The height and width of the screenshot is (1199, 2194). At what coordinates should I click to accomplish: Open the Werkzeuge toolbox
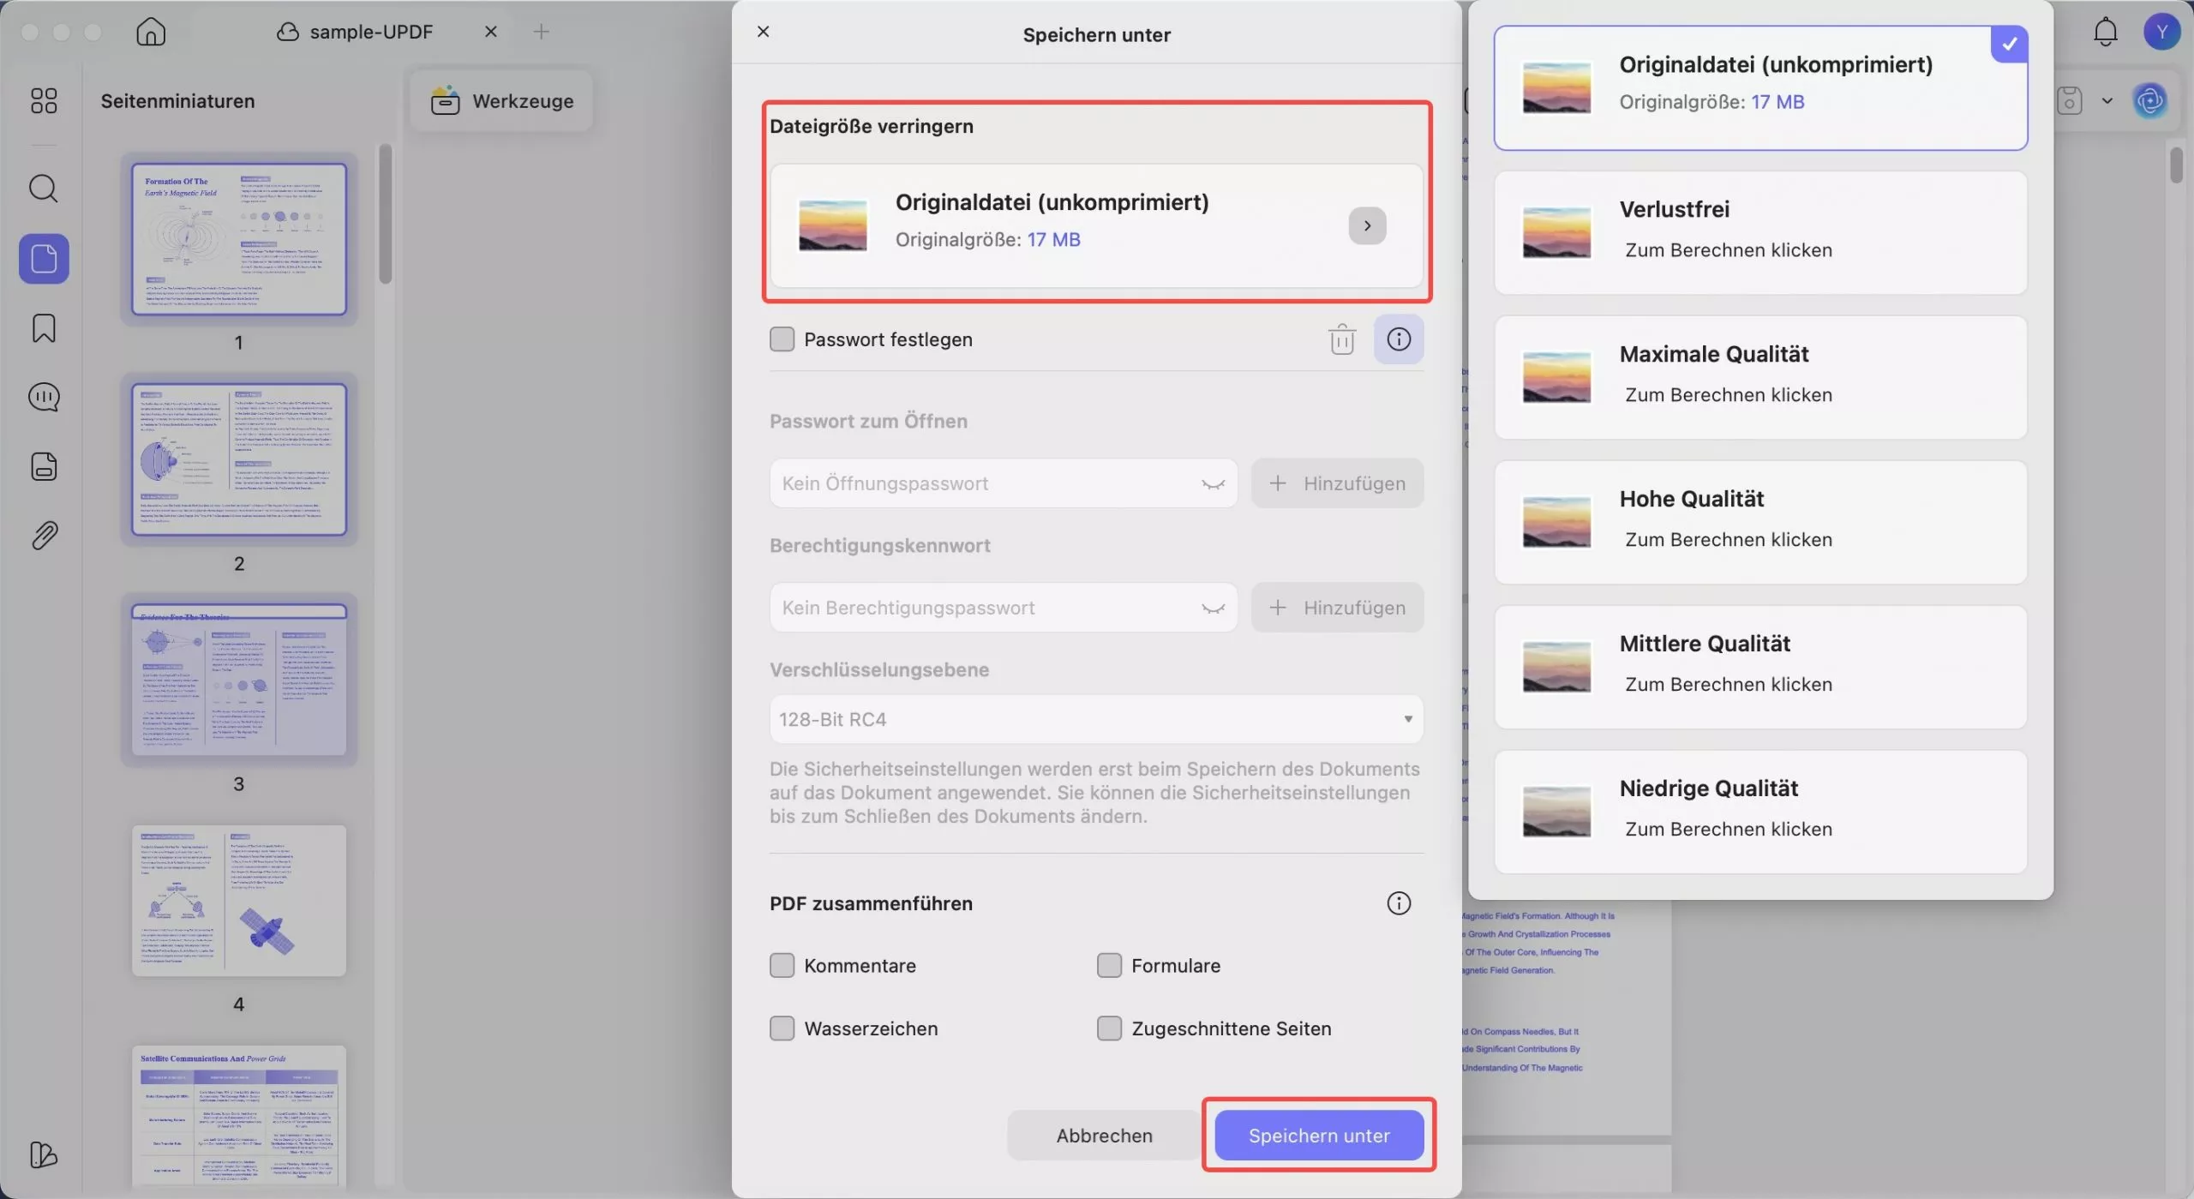point(502,100)
